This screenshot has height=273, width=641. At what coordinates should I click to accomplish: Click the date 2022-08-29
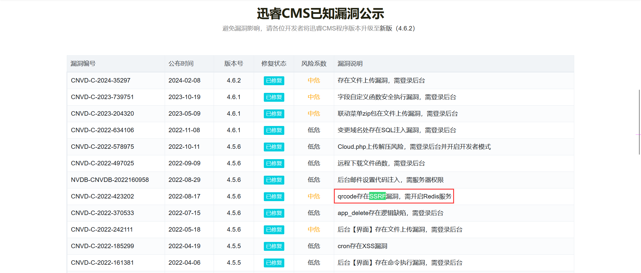(185, 180)
